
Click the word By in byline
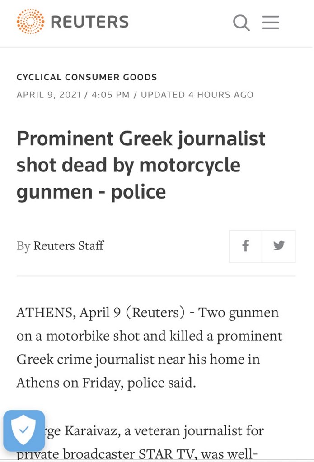click(23, 246)
